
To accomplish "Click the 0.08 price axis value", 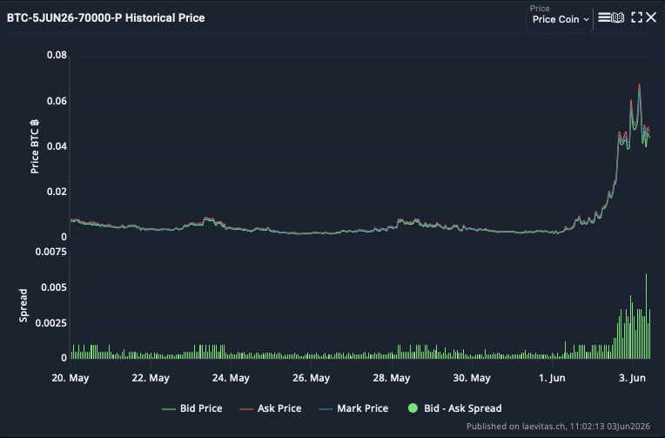I will 57,55.
